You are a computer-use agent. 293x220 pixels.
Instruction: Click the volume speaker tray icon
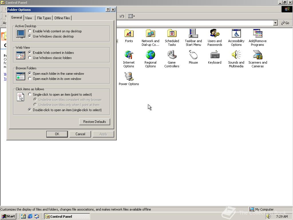(x=269, y=217)
